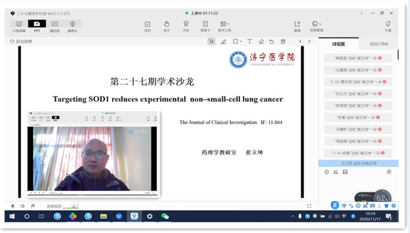Open the 签到 sign-in tool
Screen dimensions: 410x233
[x=147, y=24]
